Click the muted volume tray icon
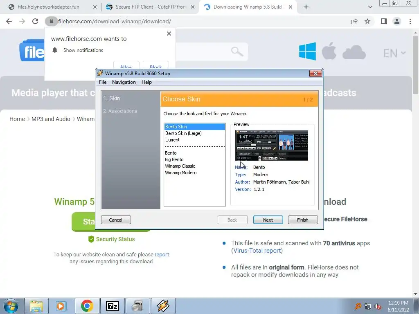This screenshot has width=419, height=314. click(x=378, y=306)
